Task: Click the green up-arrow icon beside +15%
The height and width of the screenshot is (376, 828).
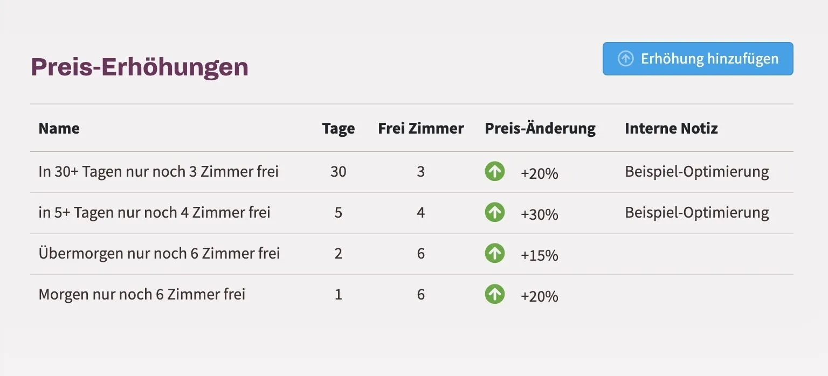Action: (x=494, y=253)
